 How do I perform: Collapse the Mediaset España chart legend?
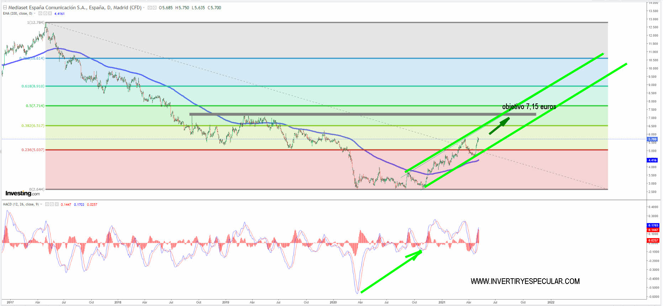(5, 7)
